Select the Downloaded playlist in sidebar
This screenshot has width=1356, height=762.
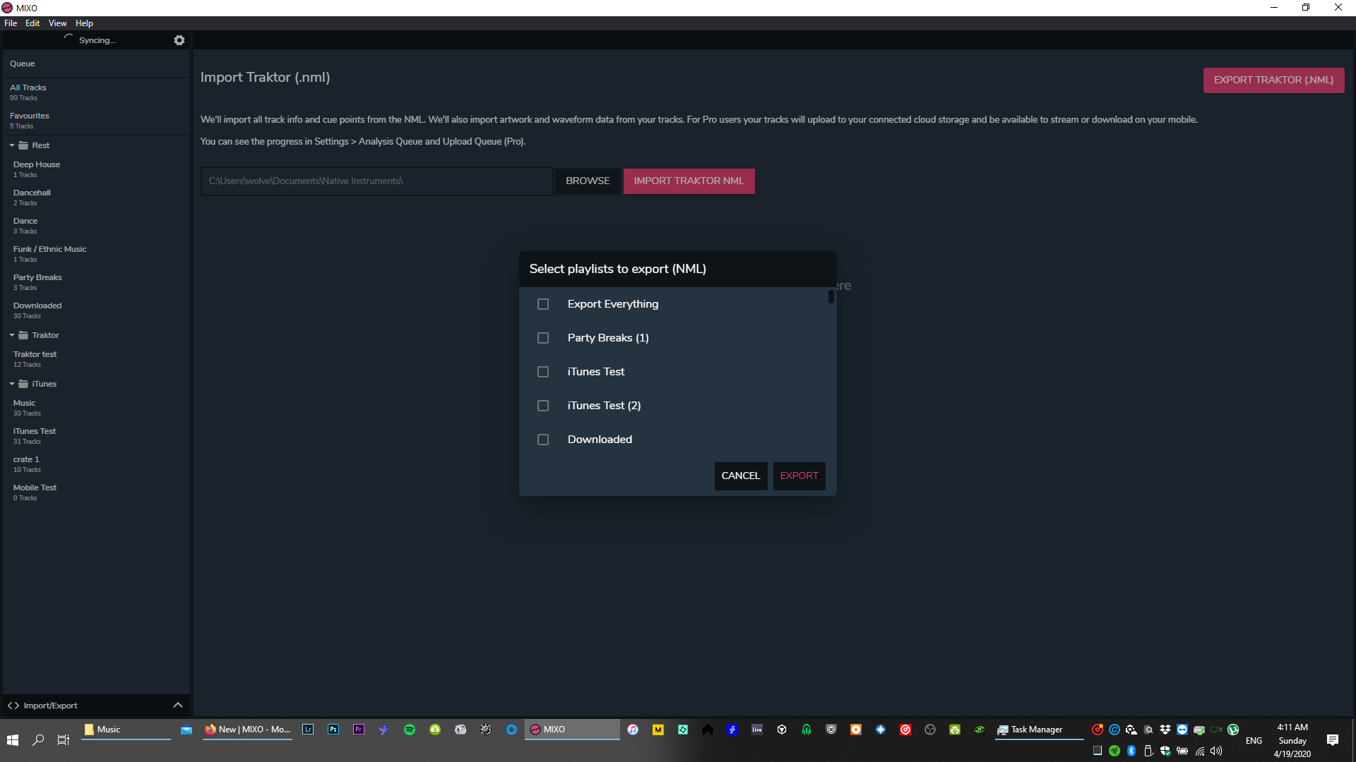tap(97, 310)
